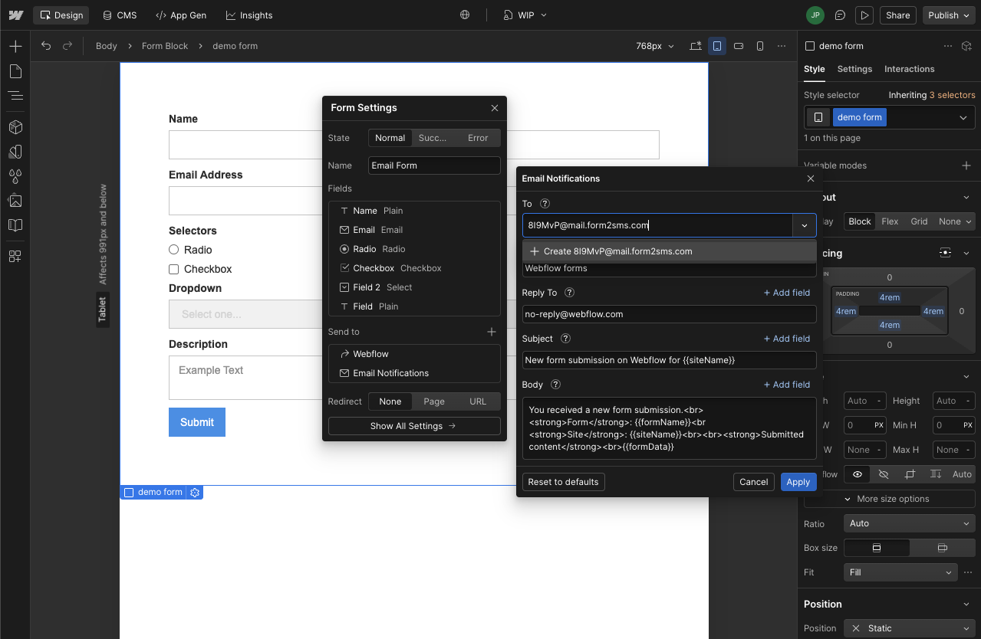Screen dimensions: 981x639
Task: Open the Add Elements panel
Action: click(x=15, y=45)
